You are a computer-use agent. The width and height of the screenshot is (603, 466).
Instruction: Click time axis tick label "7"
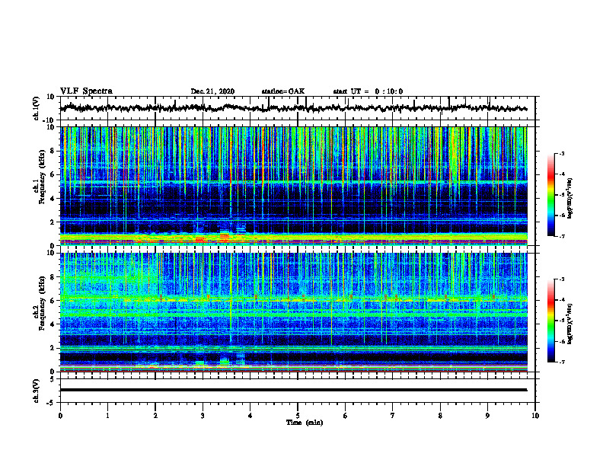point(393,416)
